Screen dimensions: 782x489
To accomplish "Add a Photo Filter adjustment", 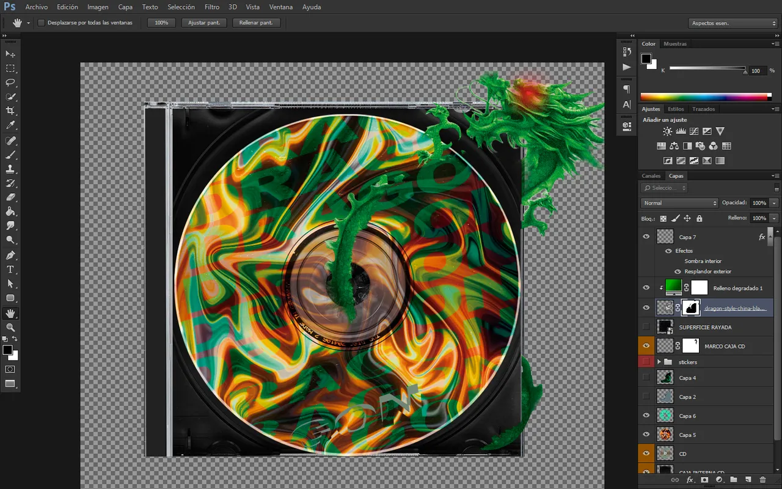I will (700, 146).
